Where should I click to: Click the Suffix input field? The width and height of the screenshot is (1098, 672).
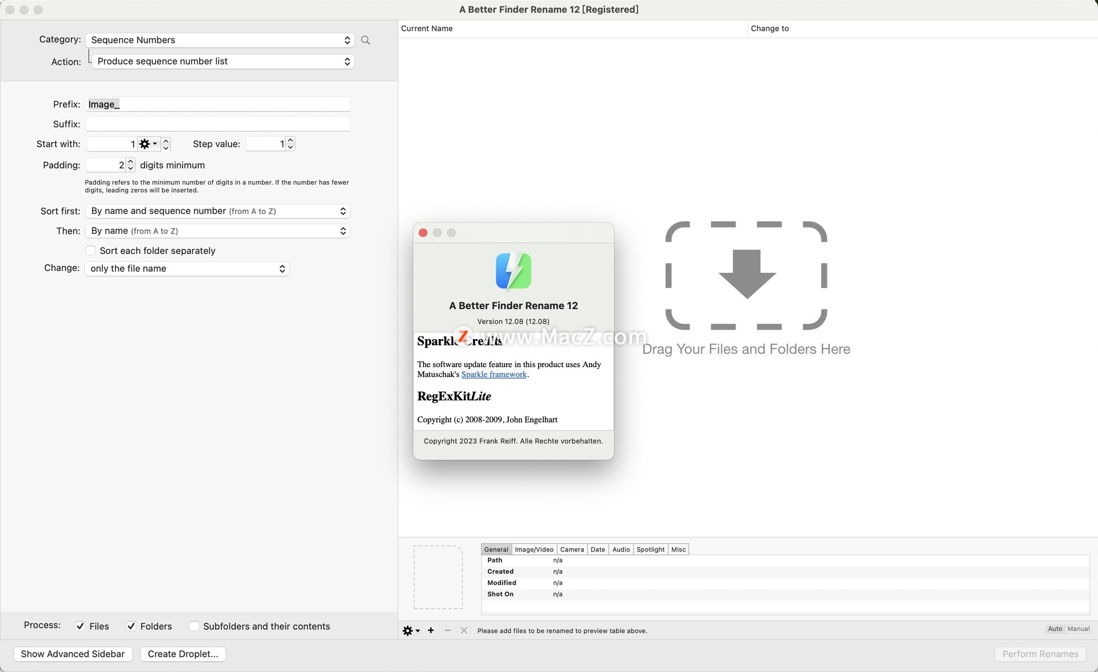218,124
